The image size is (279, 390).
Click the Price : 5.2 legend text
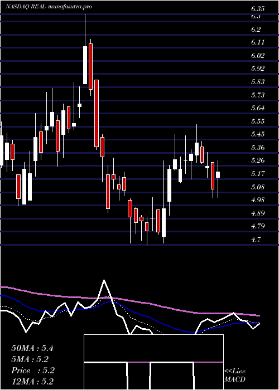[32, 370]
